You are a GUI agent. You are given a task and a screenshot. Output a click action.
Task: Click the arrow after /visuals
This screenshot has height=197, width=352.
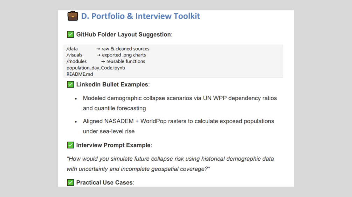click(98, 55)
